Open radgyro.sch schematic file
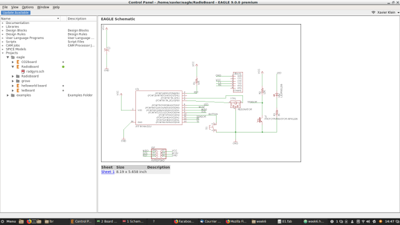 coord(35,71)
